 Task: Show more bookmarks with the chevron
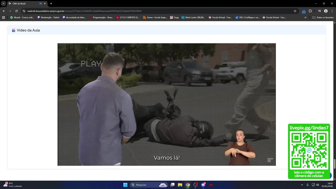tap(305, 18)
